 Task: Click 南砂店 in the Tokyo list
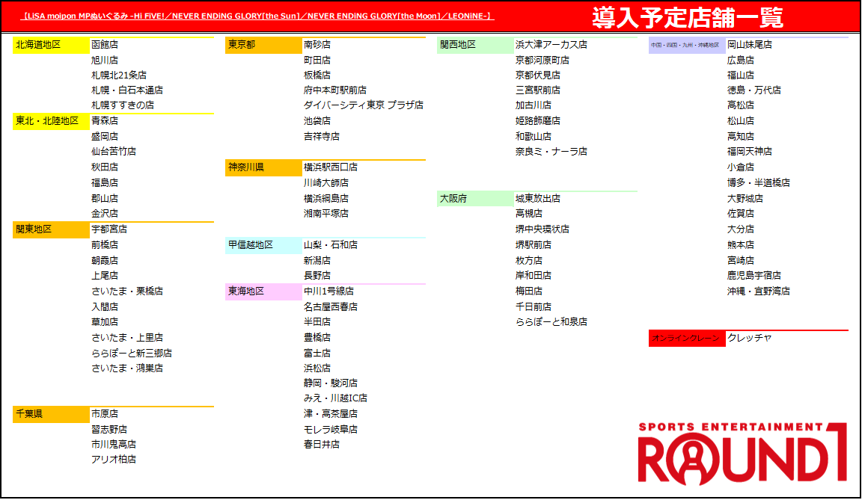coord(317,44)
